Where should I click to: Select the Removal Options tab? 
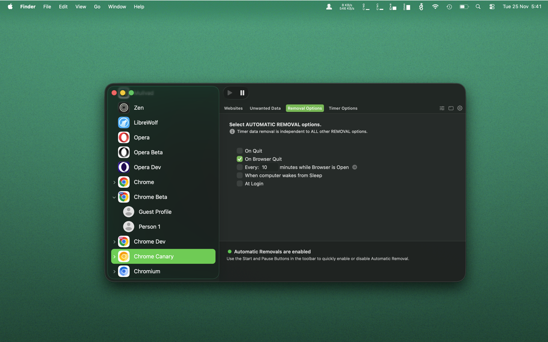click(305, 108)
